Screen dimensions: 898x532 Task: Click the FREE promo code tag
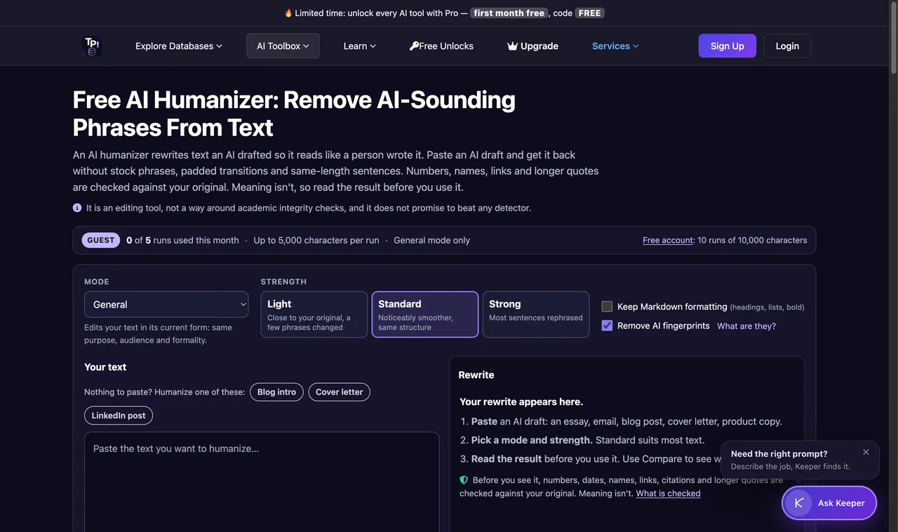[589, 13]
